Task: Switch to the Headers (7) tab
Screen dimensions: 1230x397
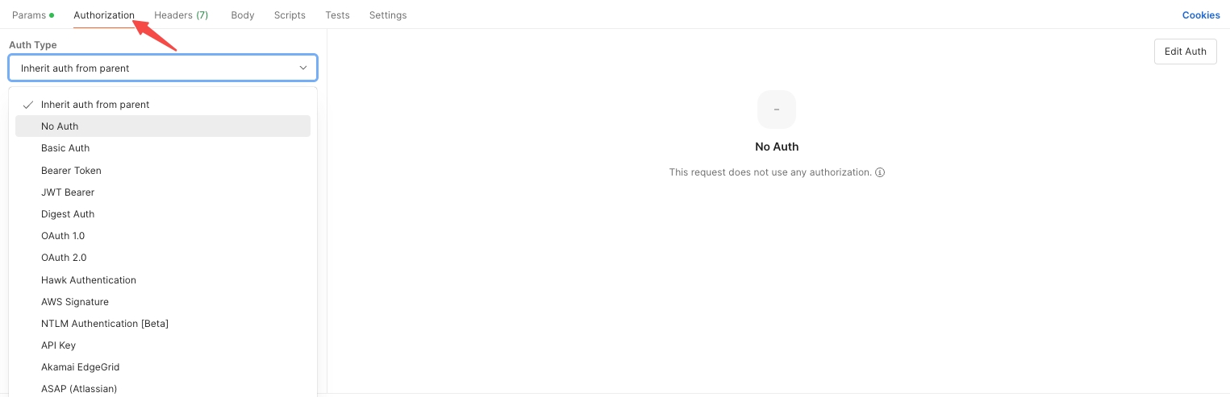Action: click(181, 15)
